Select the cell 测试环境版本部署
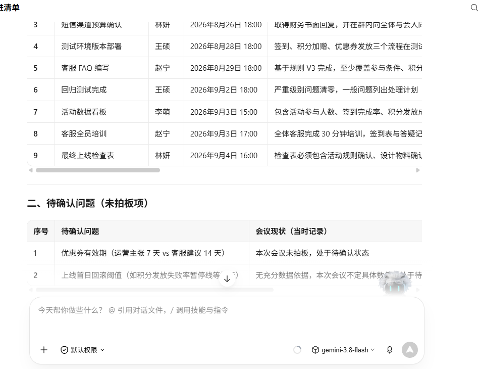This screenshot has height=369, width=478. click(x=91, y=47)
